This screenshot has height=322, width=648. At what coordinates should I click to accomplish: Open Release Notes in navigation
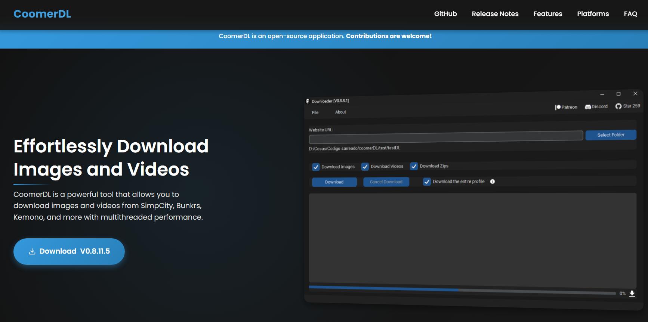click(495, 14)
